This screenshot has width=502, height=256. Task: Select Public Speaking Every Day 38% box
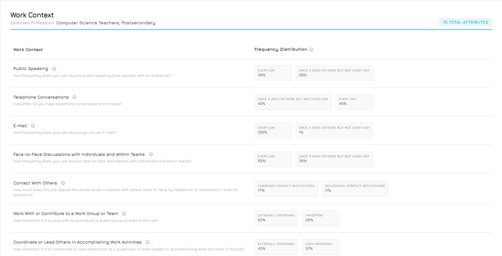coord(273,73)
